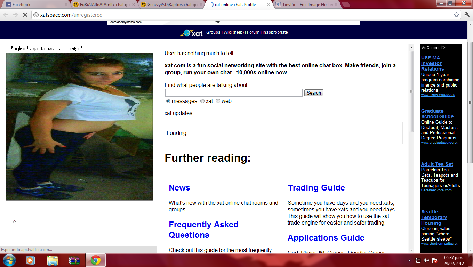Expand hidden system tray icons arrow
473x267 pixels.
(x=409, y=260)
